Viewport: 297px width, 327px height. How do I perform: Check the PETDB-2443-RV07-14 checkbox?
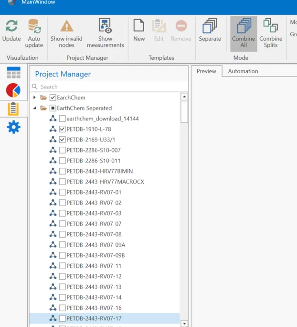click(62, 297)
